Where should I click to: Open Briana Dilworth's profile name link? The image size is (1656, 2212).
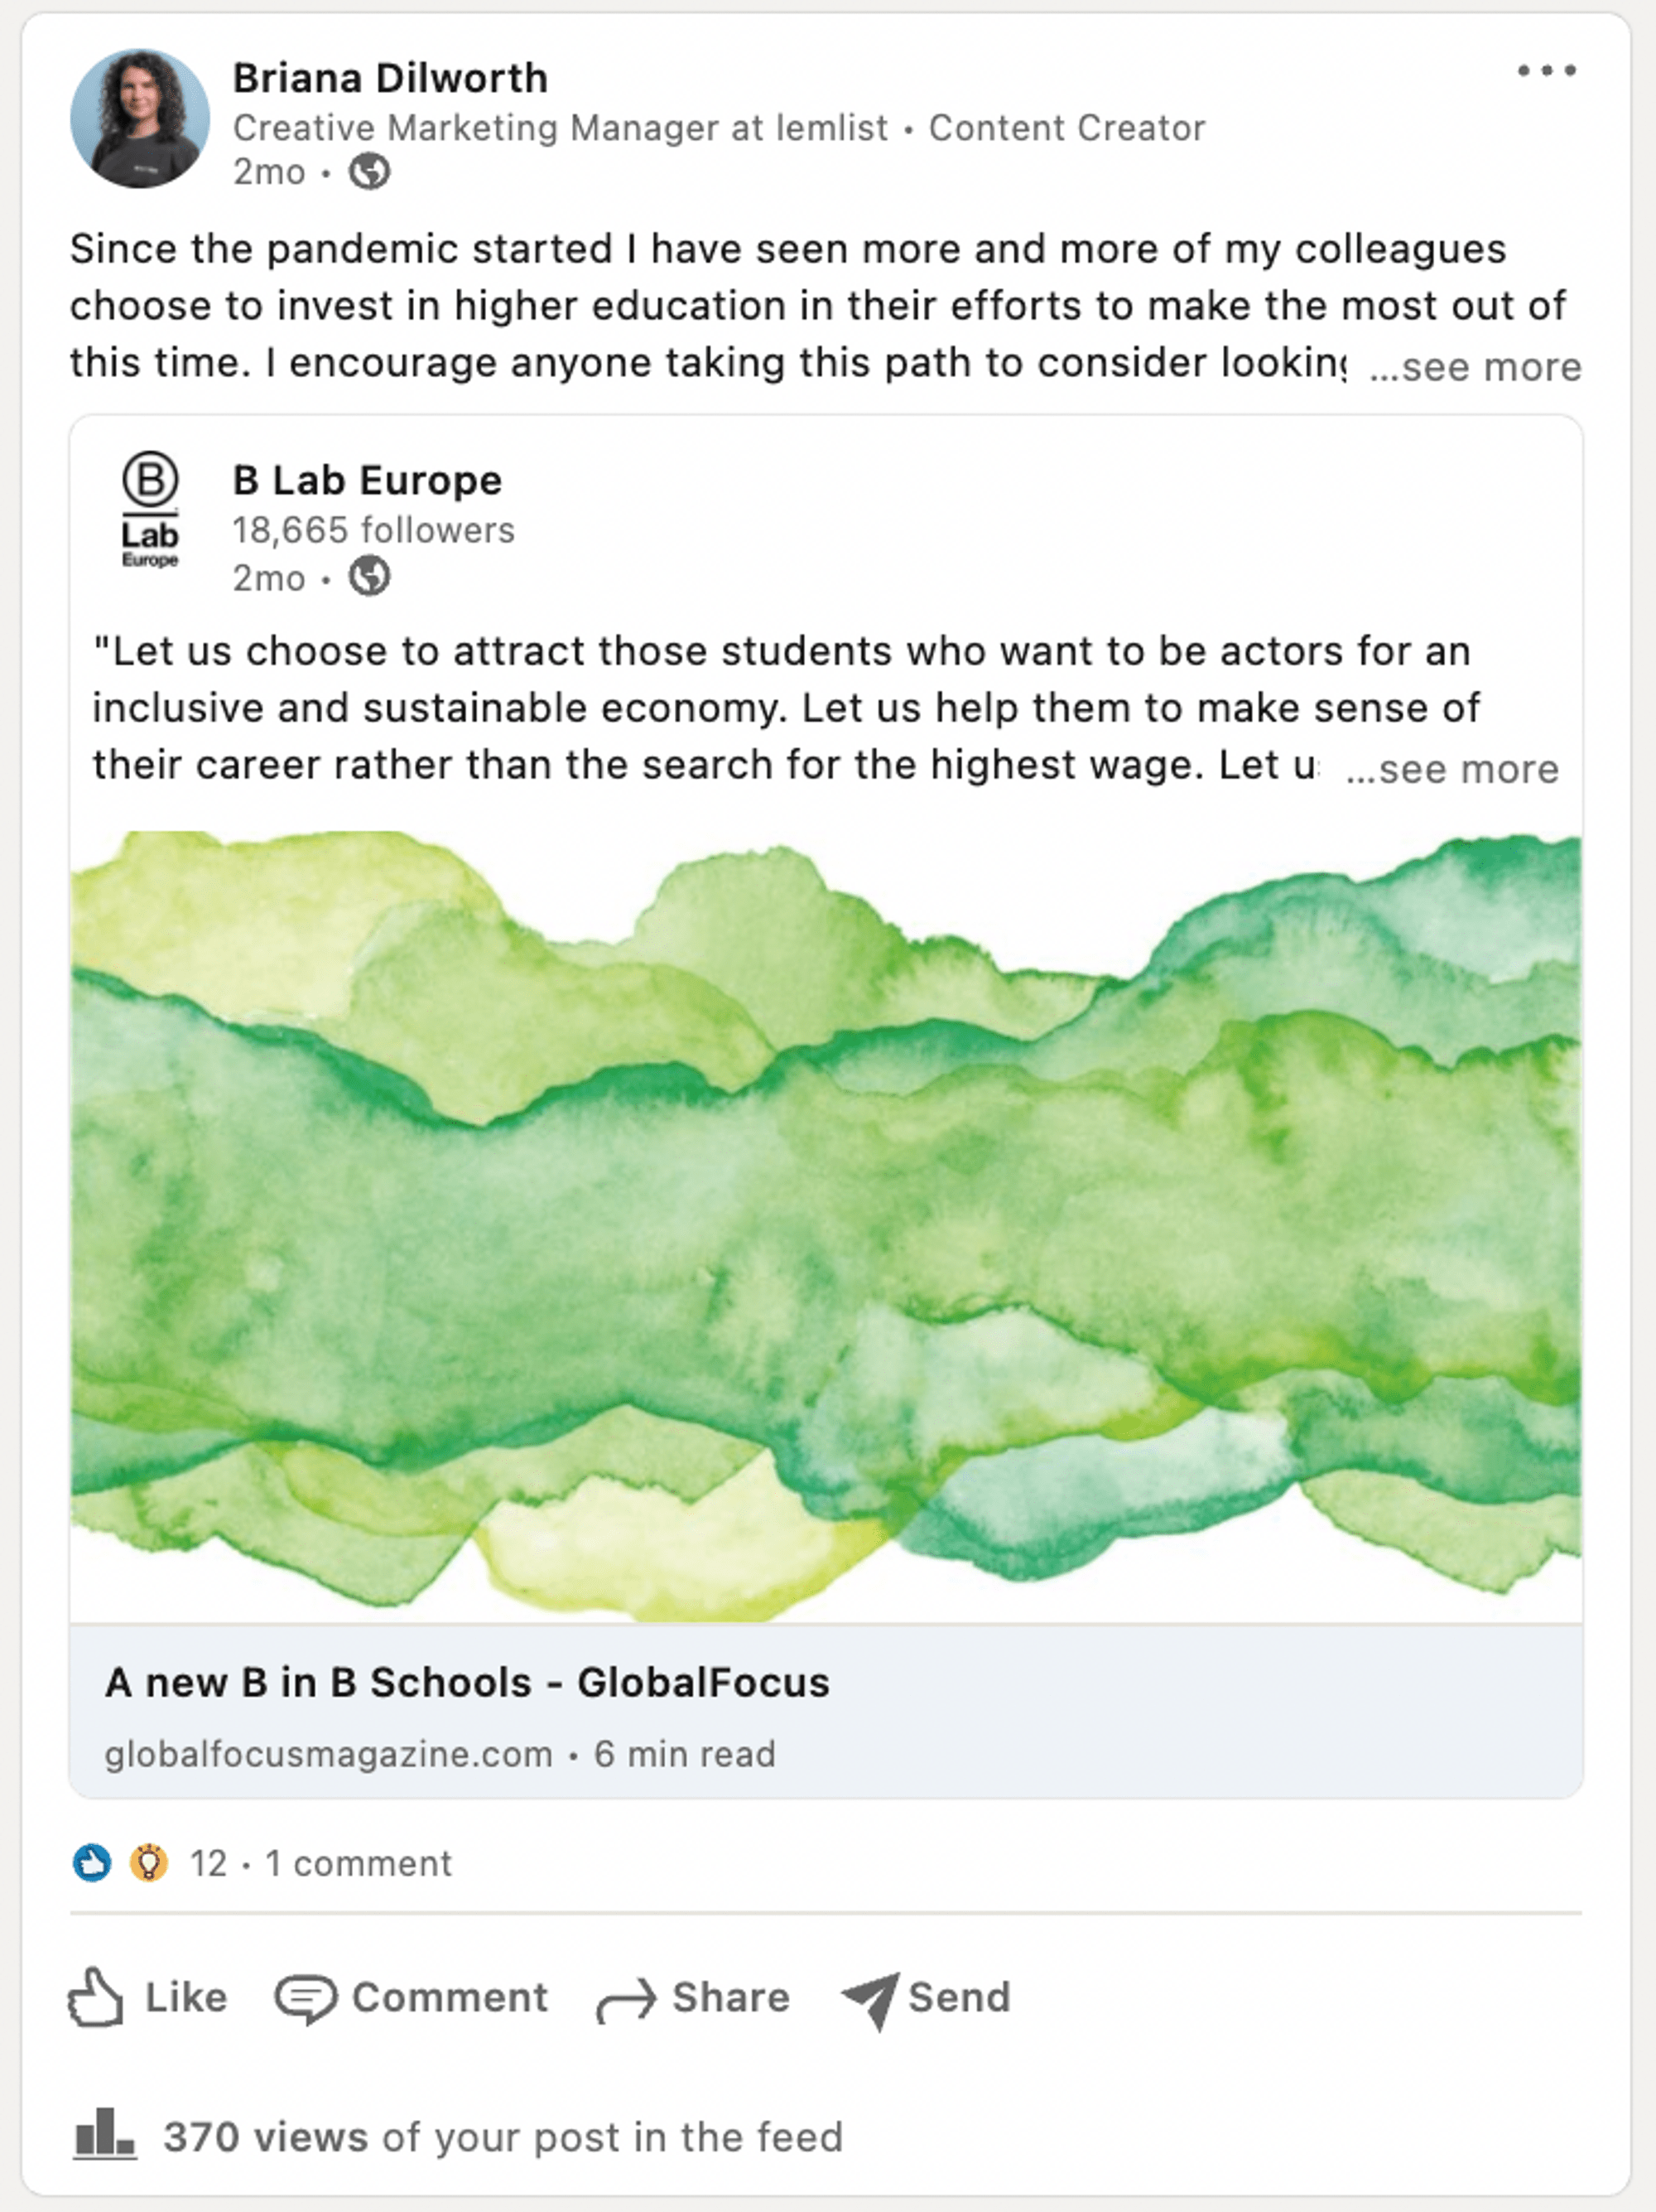390,78
